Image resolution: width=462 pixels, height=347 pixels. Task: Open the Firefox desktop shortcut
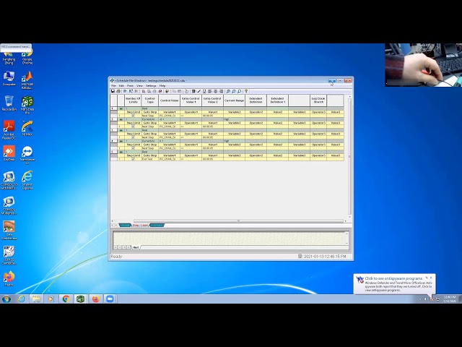point(9,279)
